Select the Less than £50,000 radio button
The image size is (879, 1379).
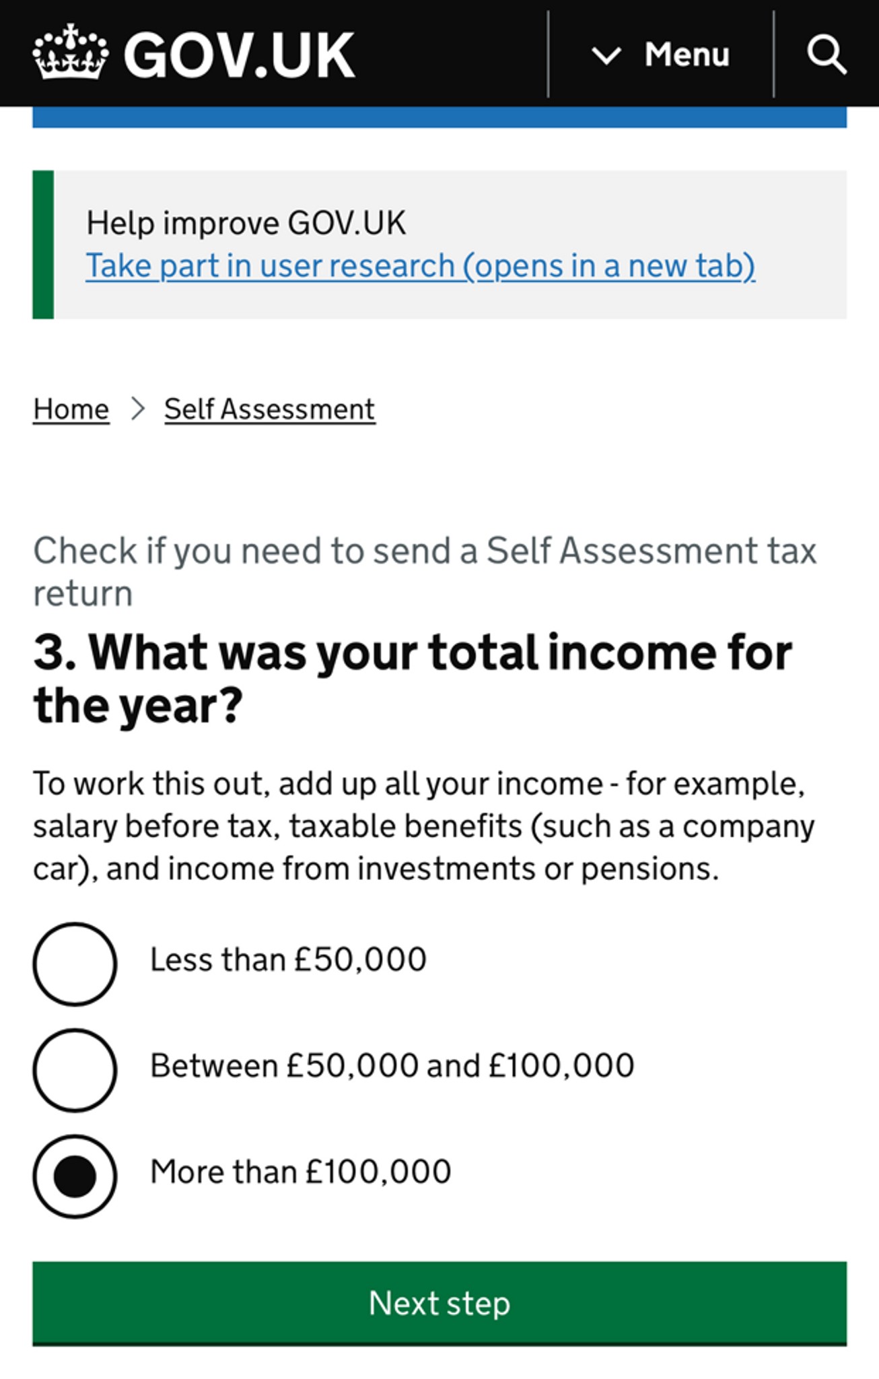pos(75,964)
